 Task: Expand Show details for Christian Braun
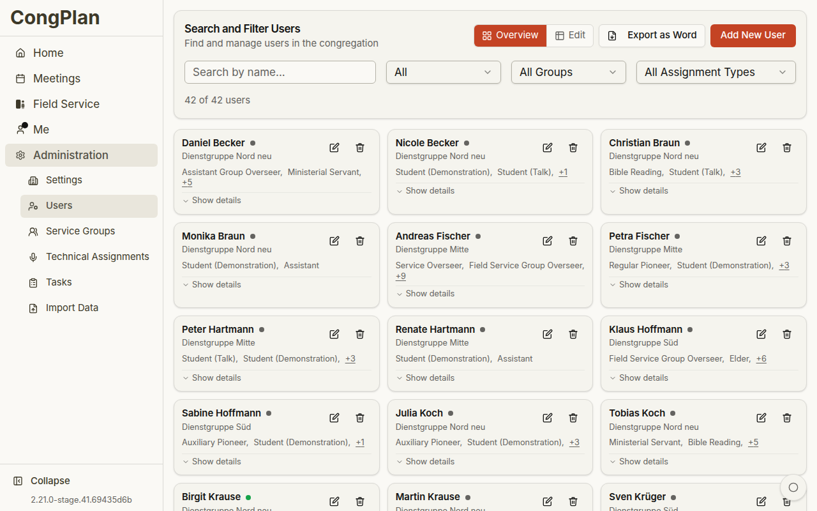point(639,191)
